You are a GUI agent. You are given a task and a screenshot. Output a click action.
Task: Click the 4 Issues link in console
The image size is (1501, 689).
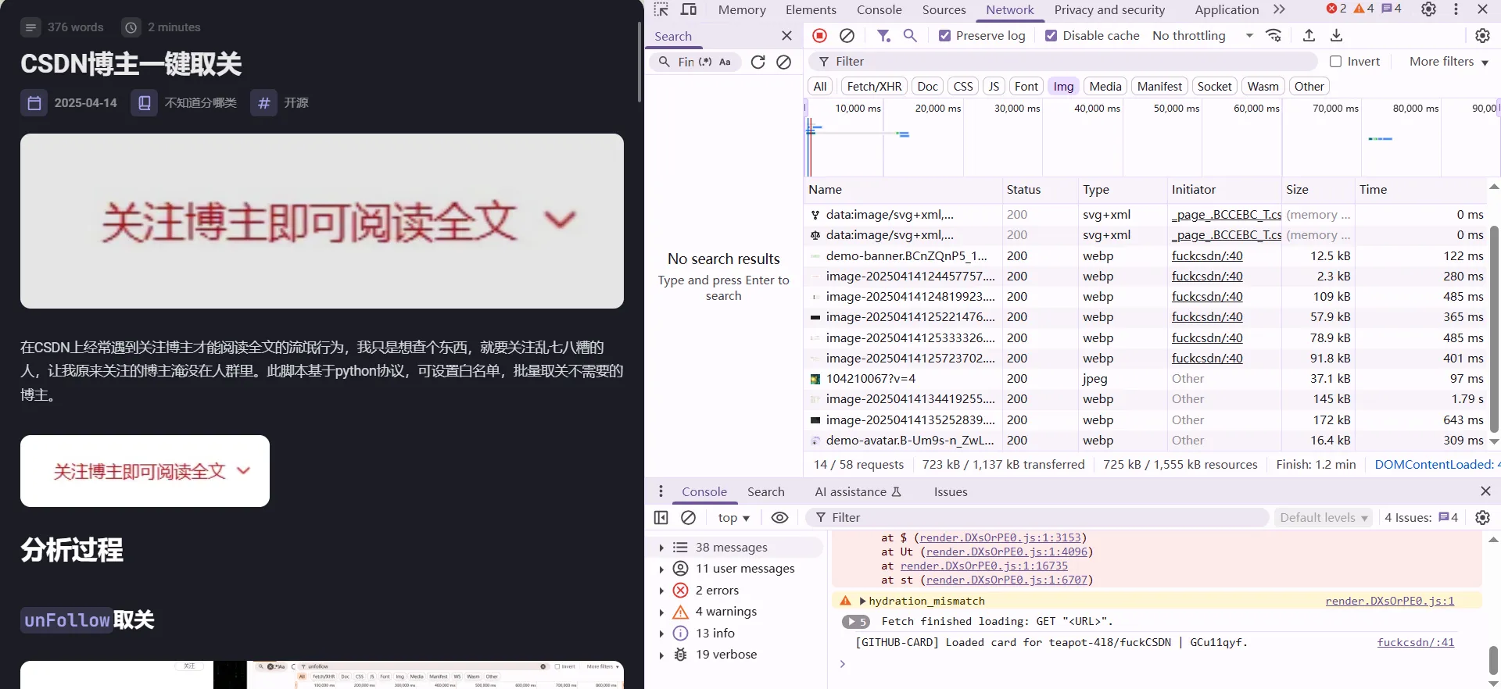tap(1421, 517)
